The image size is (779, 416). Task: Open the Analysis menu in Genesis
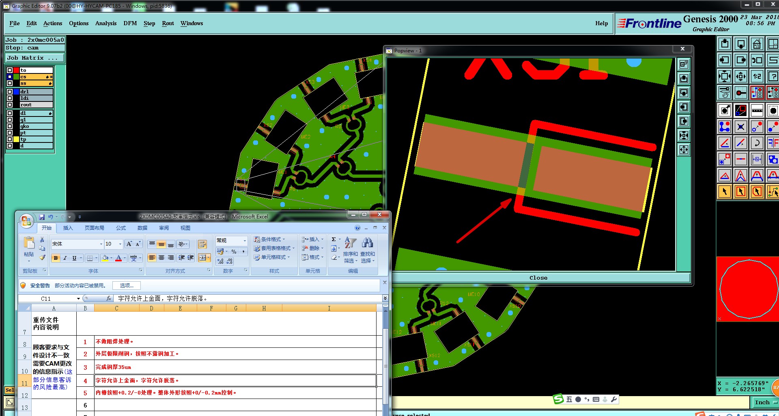[106, 24]
